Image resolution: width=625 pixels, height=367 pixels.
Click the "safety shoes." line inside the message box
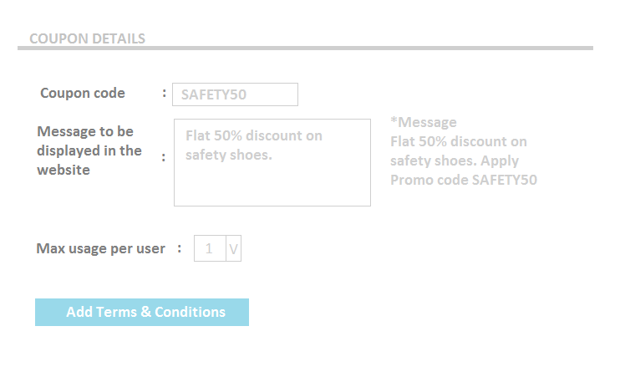tap(229, 155)
